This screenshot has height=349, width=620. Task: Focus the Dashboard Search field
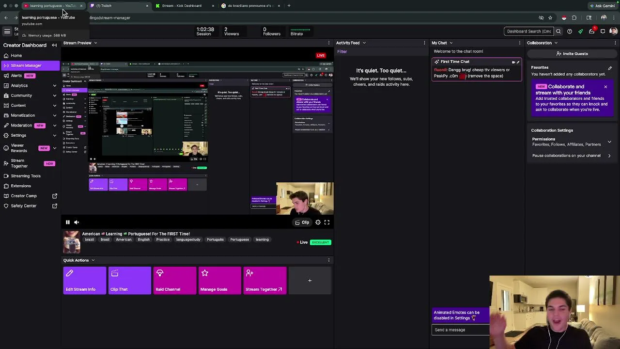pyautogui.click(x=528, y=31)
